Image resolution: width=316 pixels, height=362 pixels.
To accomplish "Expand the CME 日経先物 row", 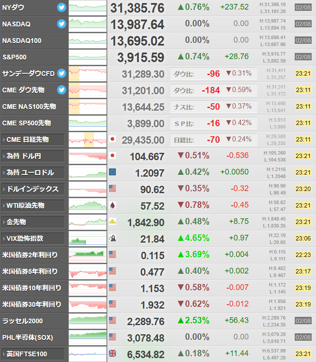I will pyautogui.click(x=33, y=140).
